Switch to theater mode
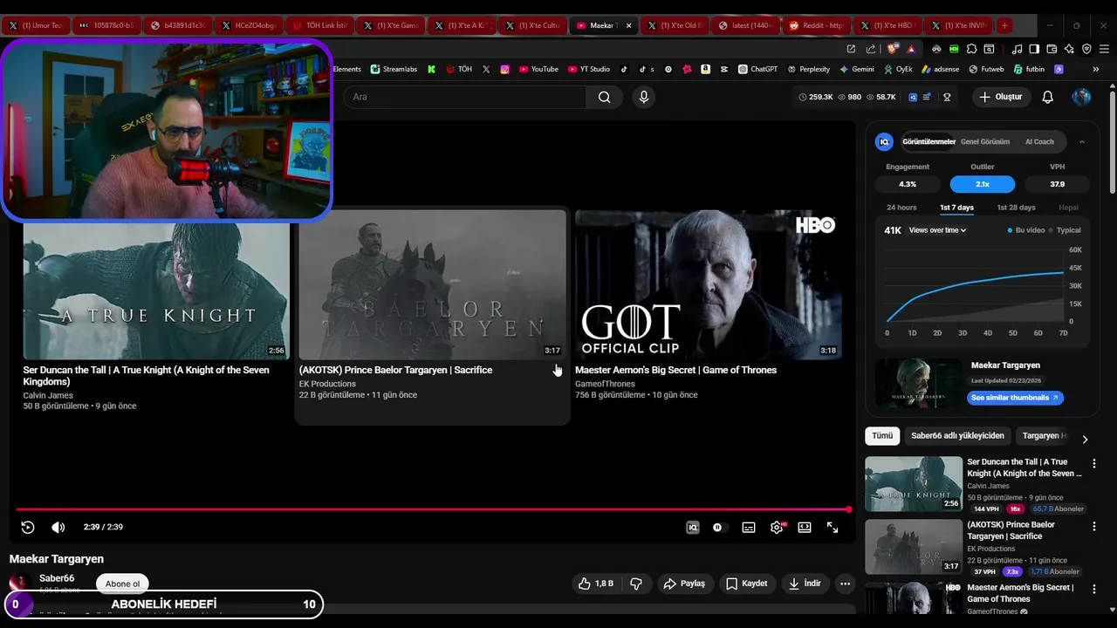This screenshot has width=1117, height=628. [x=805, y=527]
